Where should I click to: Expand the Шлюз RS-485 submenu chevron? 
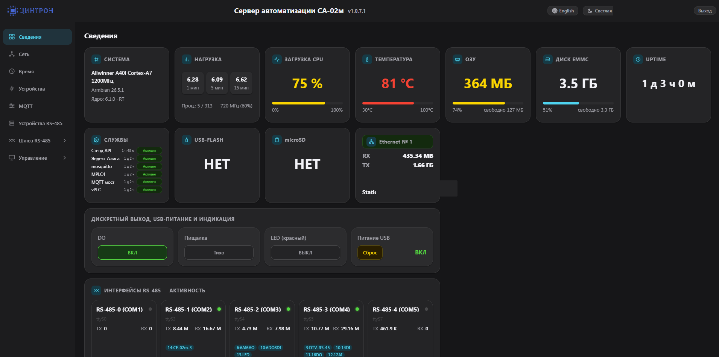point(65,141)
